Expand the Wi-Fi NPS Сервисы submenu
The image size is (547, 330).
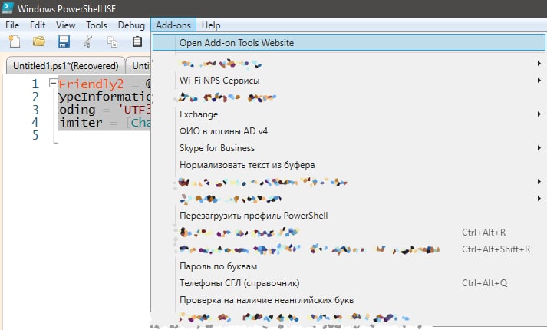349,81
